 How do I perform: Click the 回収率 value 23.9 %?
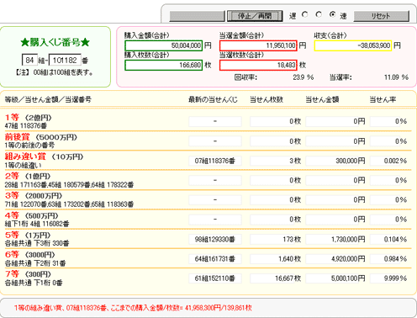304,77
